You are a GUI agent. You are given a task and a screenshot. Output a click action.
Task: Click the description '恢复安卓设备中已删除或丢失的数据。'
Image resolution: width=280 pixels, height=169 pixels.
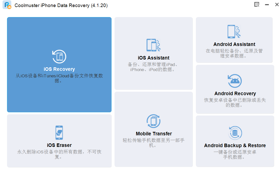pos(235,102)
